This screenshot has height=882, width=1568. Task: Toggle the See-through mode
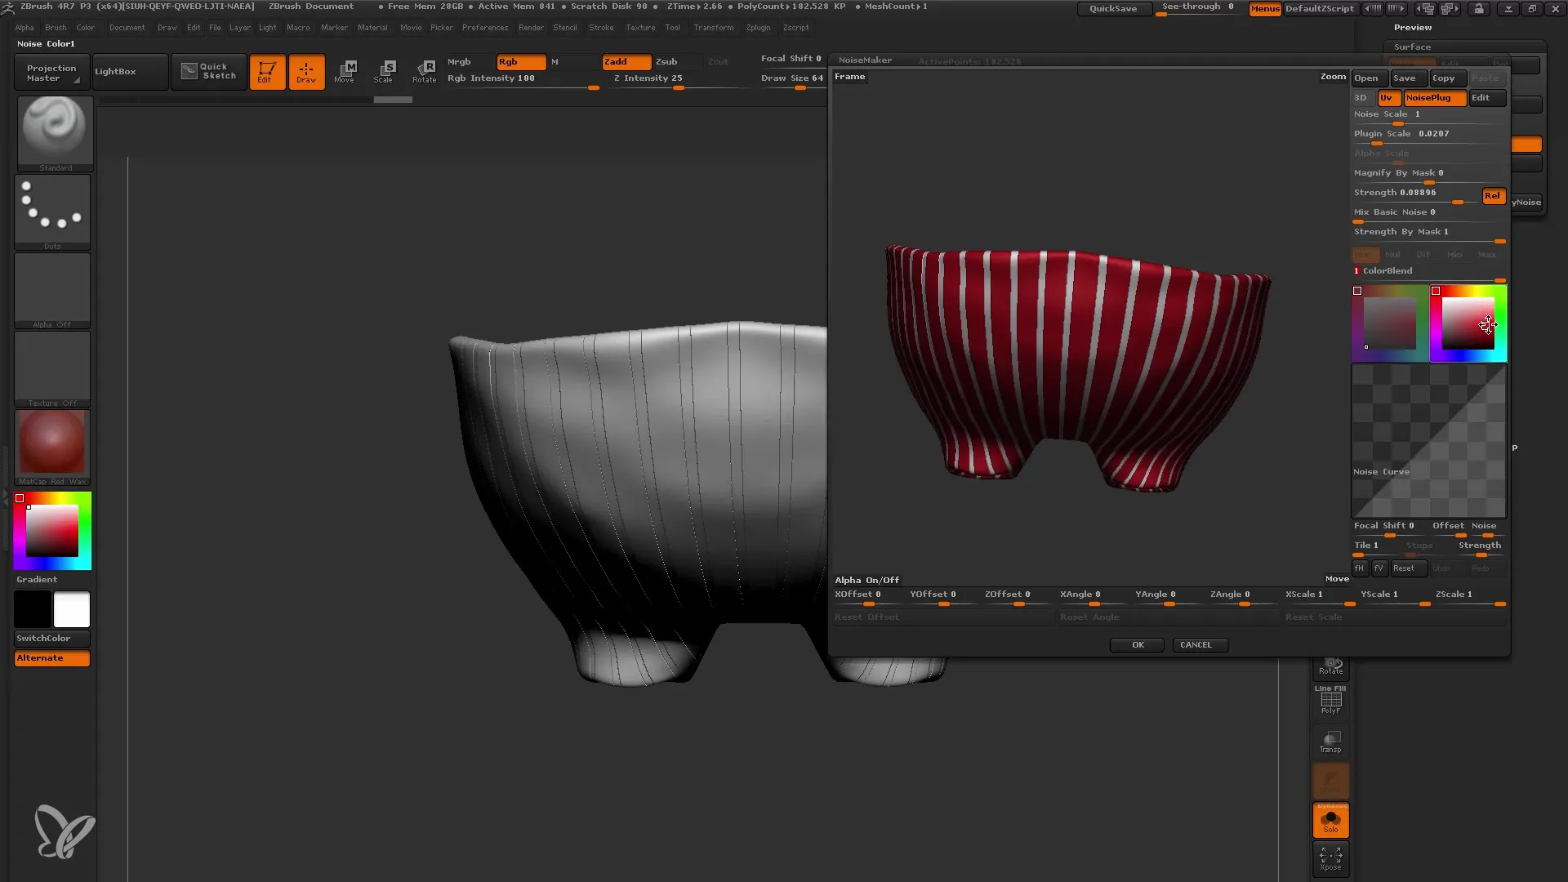(x=1197, y=7)
